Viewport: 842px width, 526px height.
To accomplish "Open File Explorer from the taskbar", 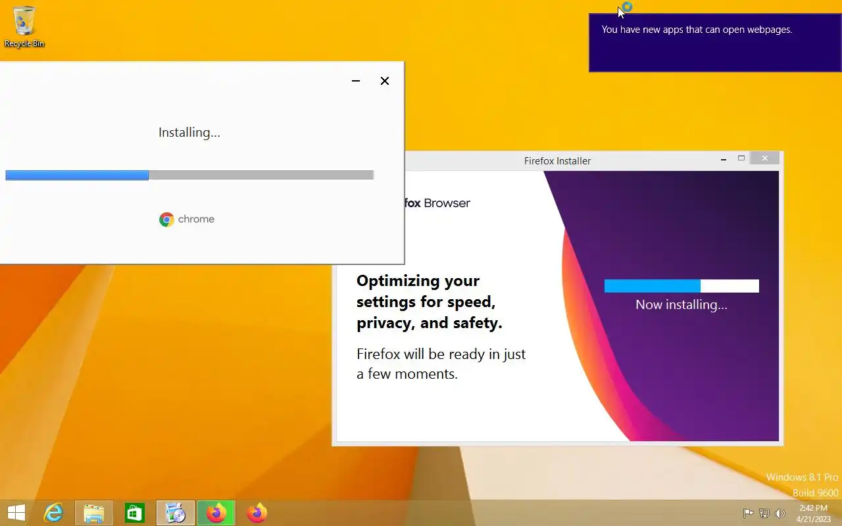I will coord(94,513).
